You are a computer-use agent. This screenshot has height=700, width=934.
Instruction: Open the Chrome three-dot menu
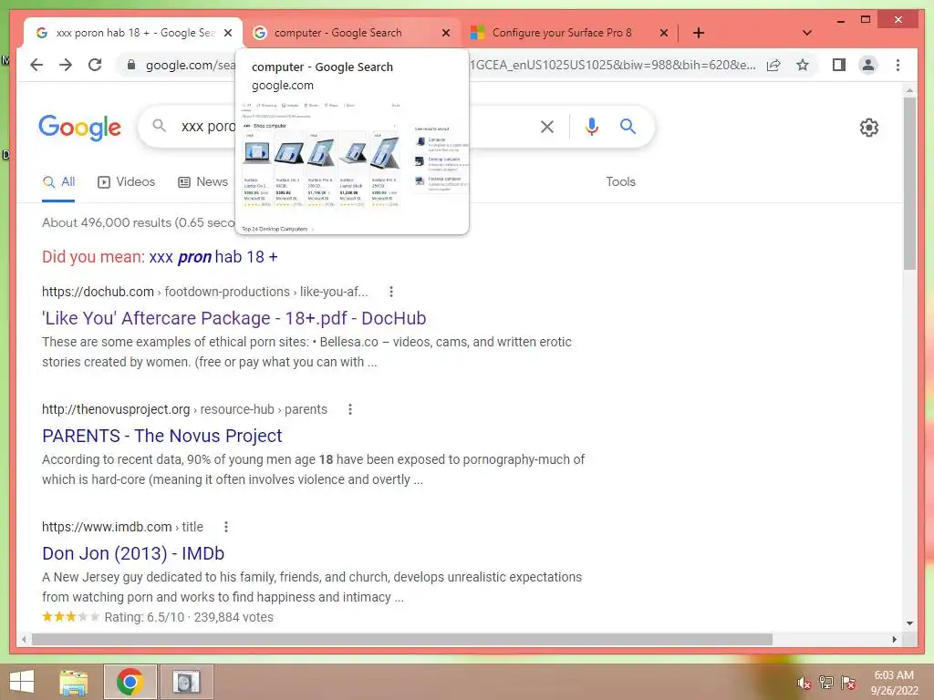coord(898,65)
